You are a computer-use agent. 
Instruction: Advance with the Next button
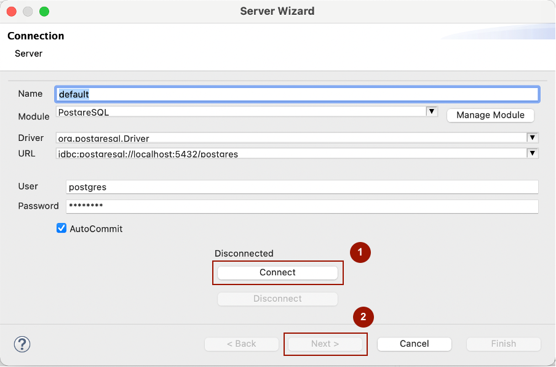pos(325,344)
